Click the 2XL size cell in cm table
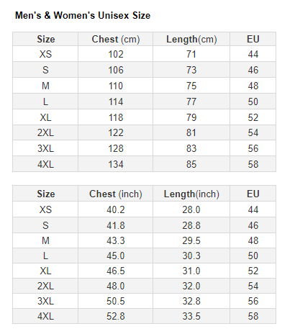Viewport: 295px width, 334px height. tap(45, 132)
